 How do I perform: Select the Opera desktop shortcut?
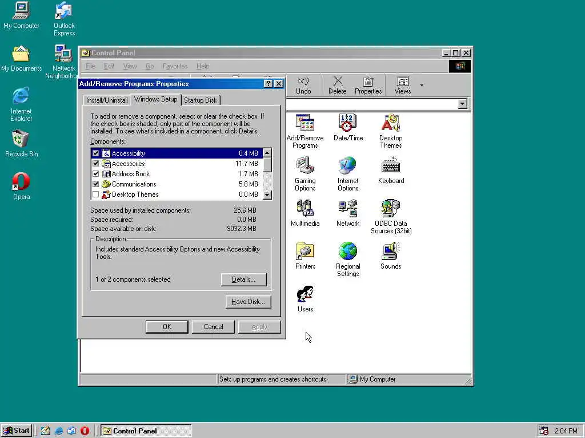click(21, 186)
